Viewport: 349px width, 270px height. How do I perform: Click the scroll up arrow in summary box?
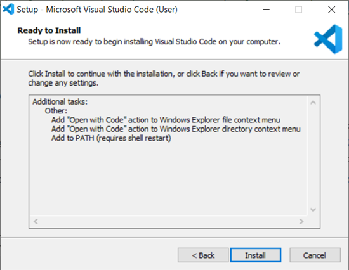(313, 103)
